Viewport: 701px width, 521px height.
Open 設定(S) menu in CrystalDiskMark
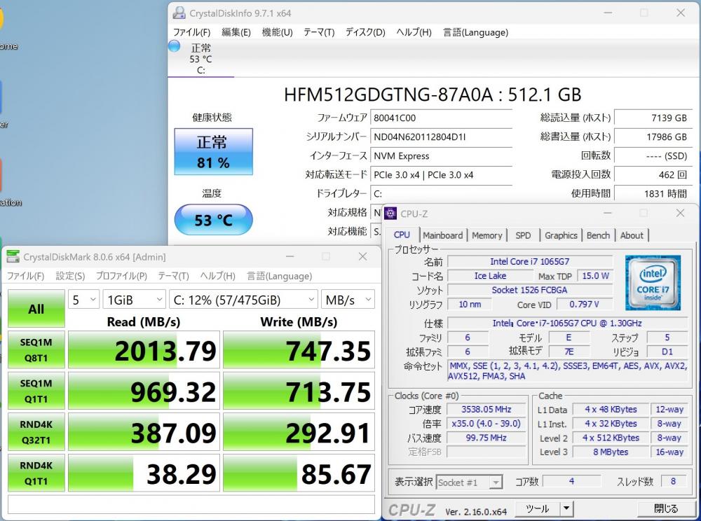click(x=70, y=276)
